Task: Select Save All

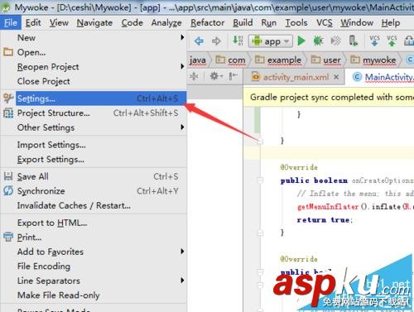Action: (x=94, y=176)
